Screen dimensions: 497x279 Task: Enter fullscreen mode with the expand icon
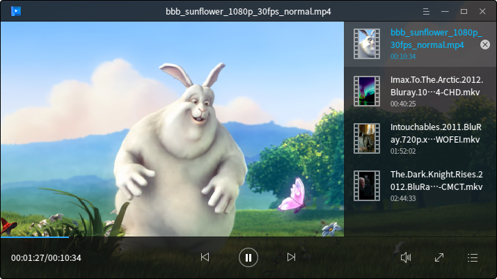coord(439,257)
